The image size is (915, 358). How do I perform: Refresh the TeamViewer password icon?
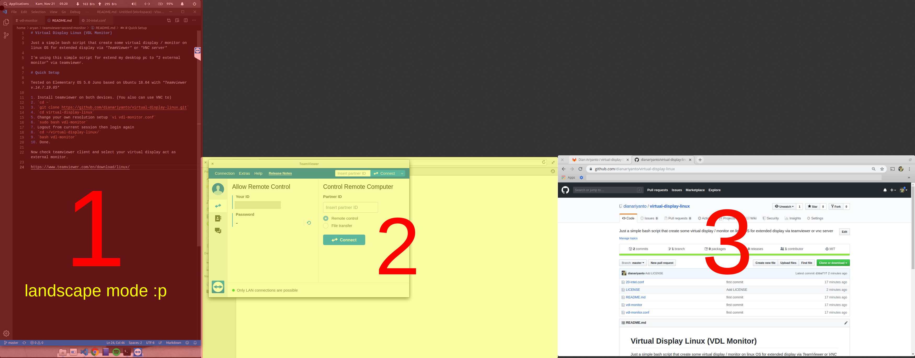[309, 223]
